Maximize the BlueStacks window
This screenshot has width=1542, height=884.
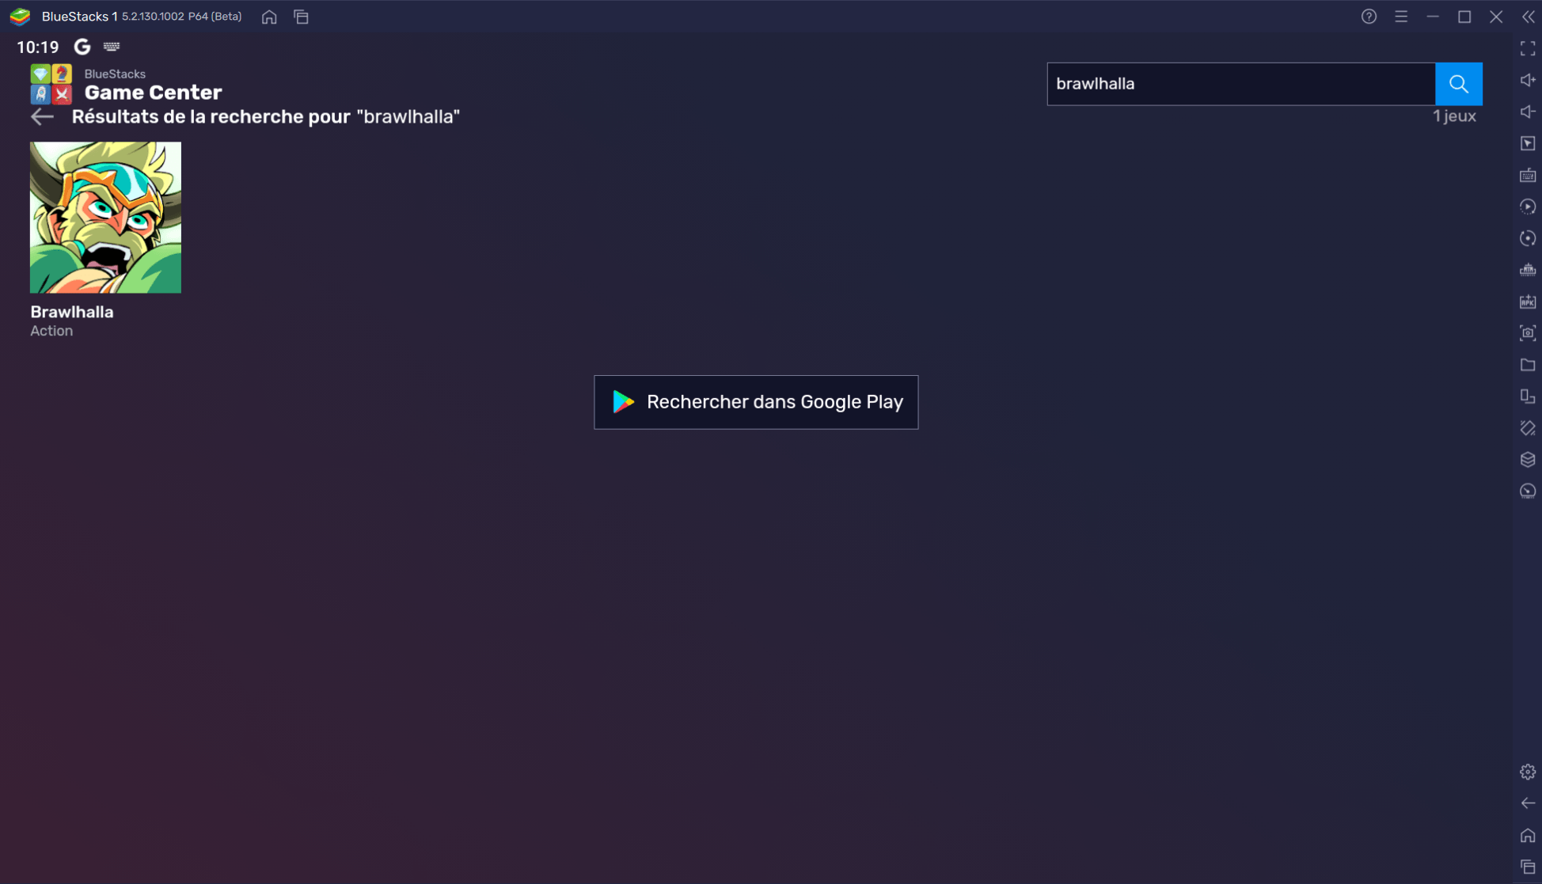tap(1464, 17)
